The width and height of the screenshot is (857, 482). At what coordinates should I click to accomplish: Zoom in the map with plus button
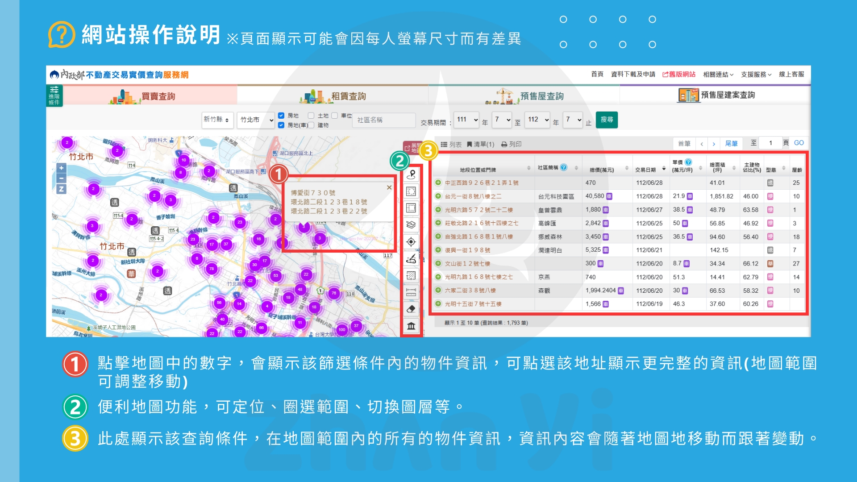(61, 168)
